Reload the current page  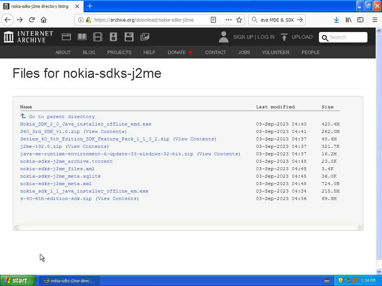pyautogui.click(x=32, y=20)
